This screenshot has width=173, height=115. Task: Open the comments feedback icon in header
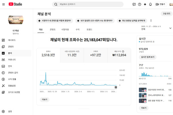tap(134, 4)
